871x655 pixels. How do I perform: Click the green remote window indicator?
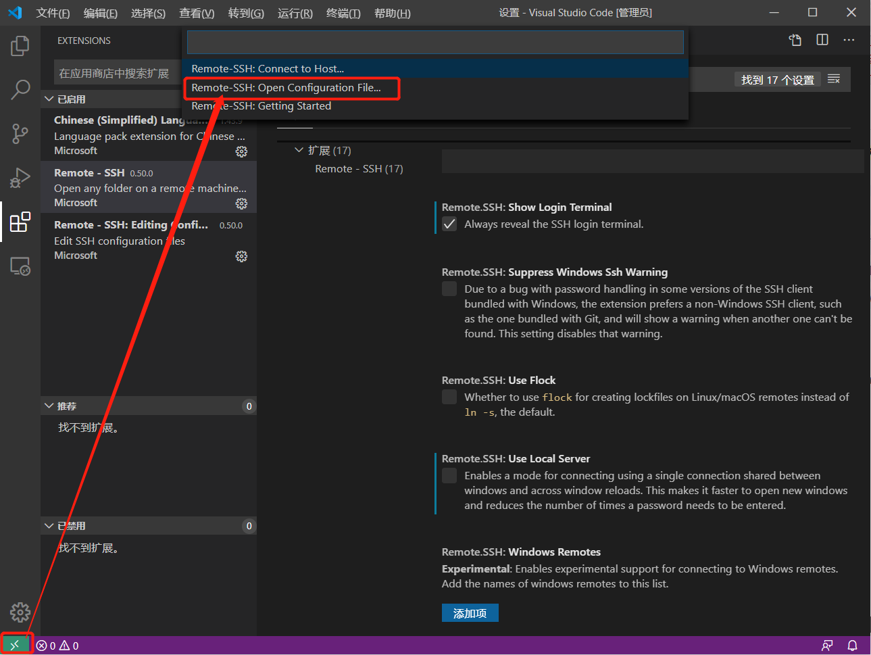(x=16, y=646)
